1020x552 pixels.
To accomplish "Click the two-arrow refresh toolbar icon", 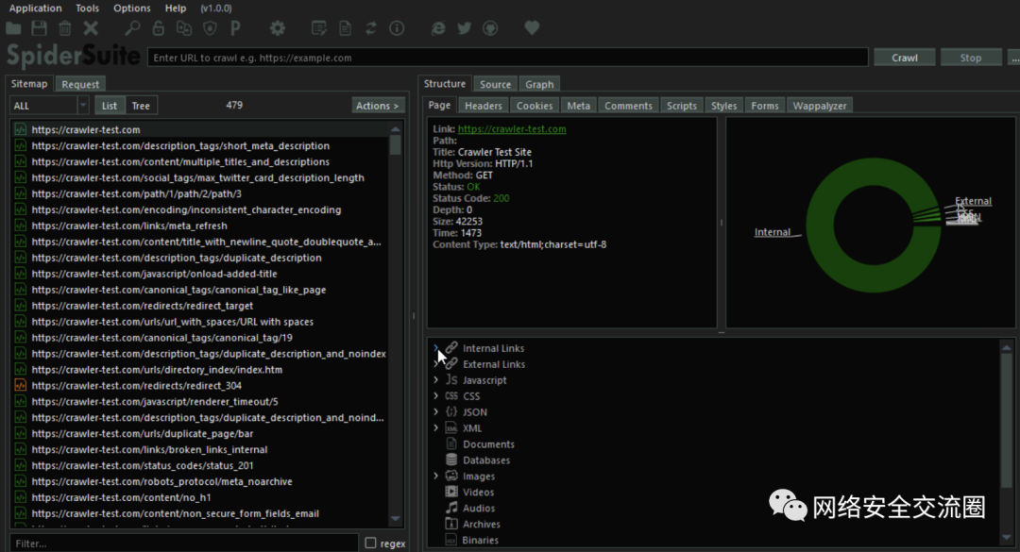I will point(371,28).
